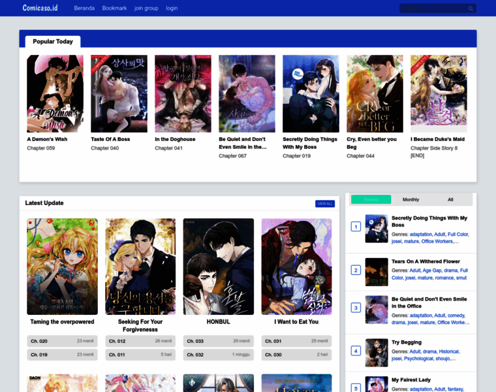Viewport: 496px width, 392px height.
Task: Click Chapter 067 text
Action: tap(232, 155)
